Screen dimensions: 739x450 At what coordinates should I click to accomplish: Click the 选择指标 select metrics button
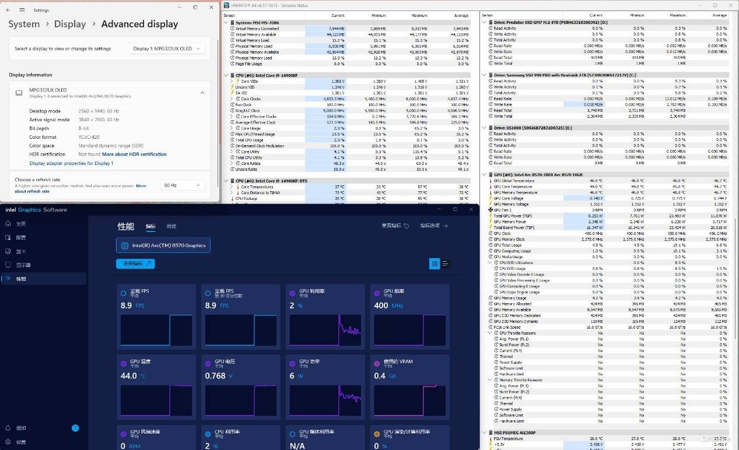(135, 264)
